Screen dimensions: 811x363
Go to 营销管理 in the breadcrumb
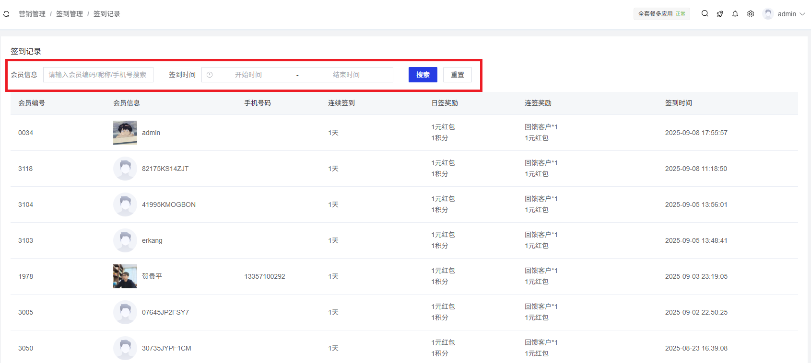click(32, 14)
